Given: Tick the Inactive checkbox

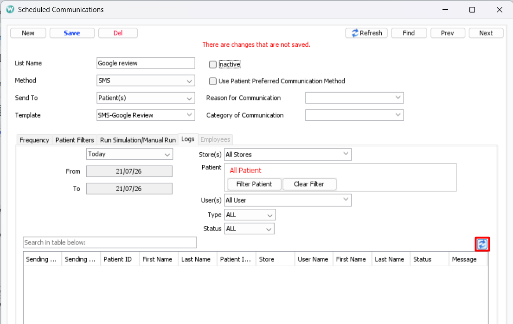Looking at the screenshot, I should pos(212,64).
